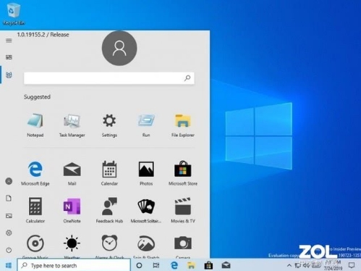Click the magnifier icon in Start search box
Image resolution: width=361 pixels, height=271 pixels.
click(x=187, y=78)
